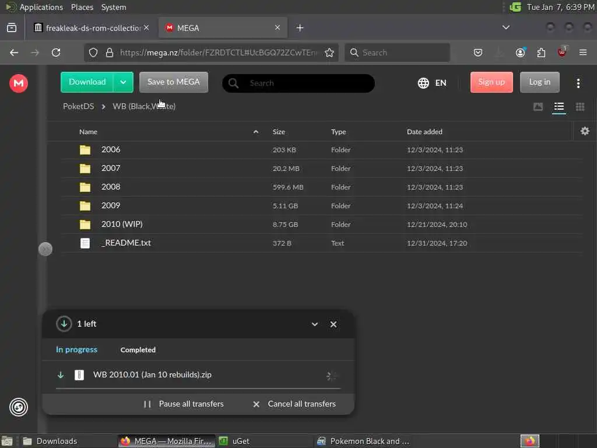Sort by the Type column header

point(338,132)
